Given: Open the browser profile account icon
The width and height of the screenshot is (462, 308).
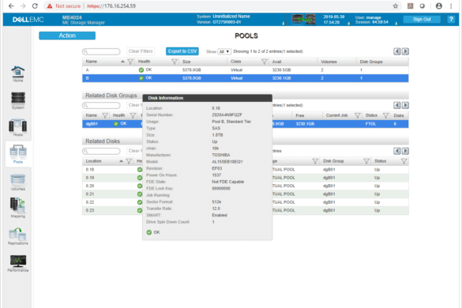Looking at the screenshot, I should 439,6.
